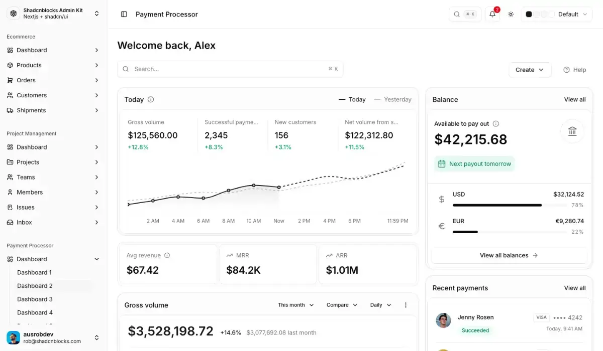
Task: Click the Issues document icon
Action: click(10, 207)
